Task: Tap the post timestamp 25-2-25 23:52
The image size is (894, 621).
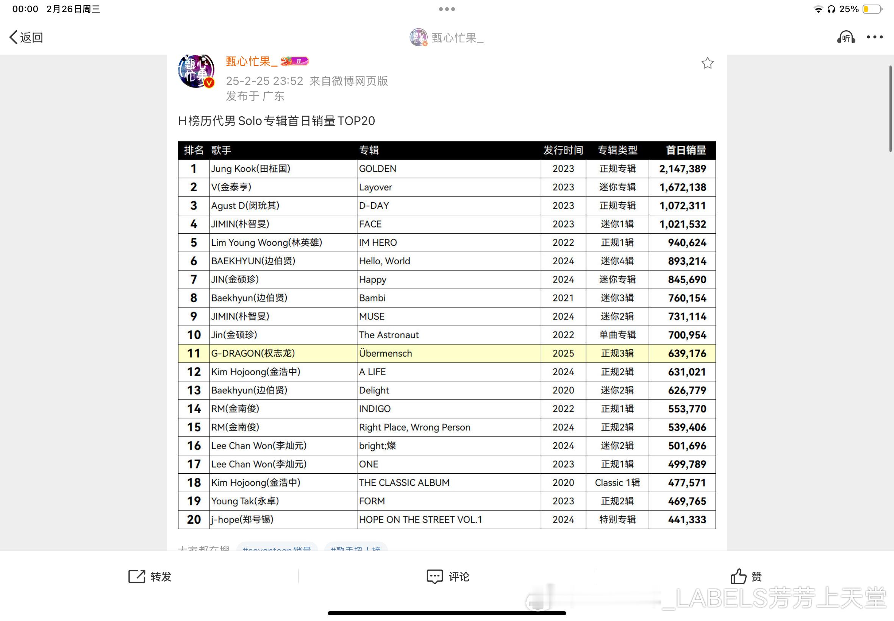Action: point(264,81)
